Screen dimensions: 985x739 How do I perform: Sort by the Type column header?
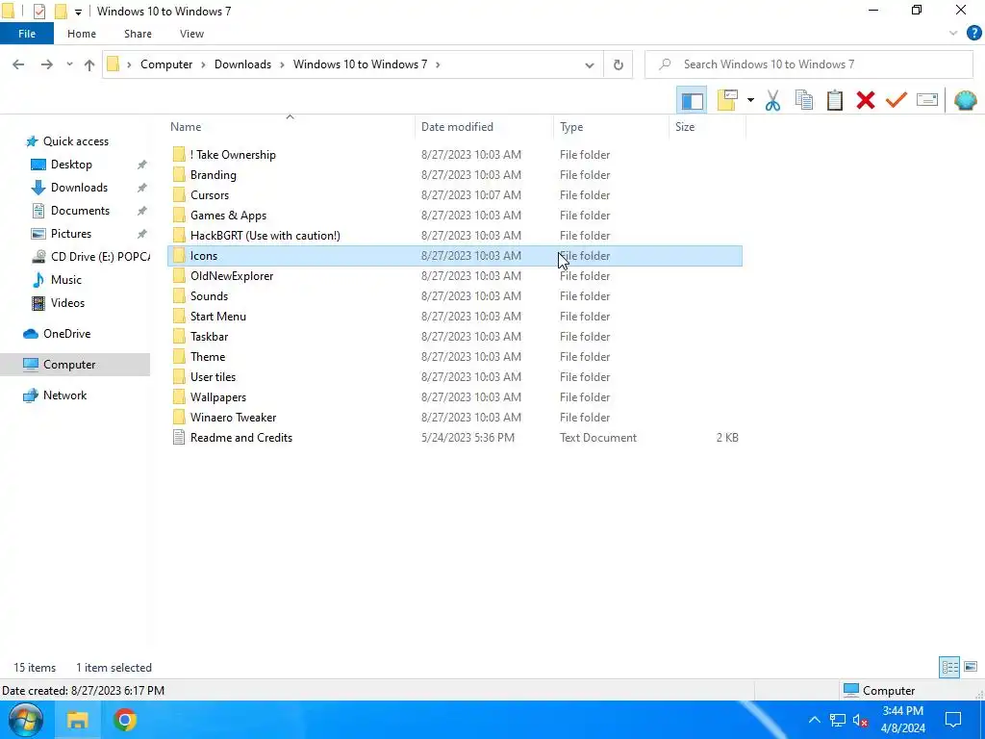point(611,127)
